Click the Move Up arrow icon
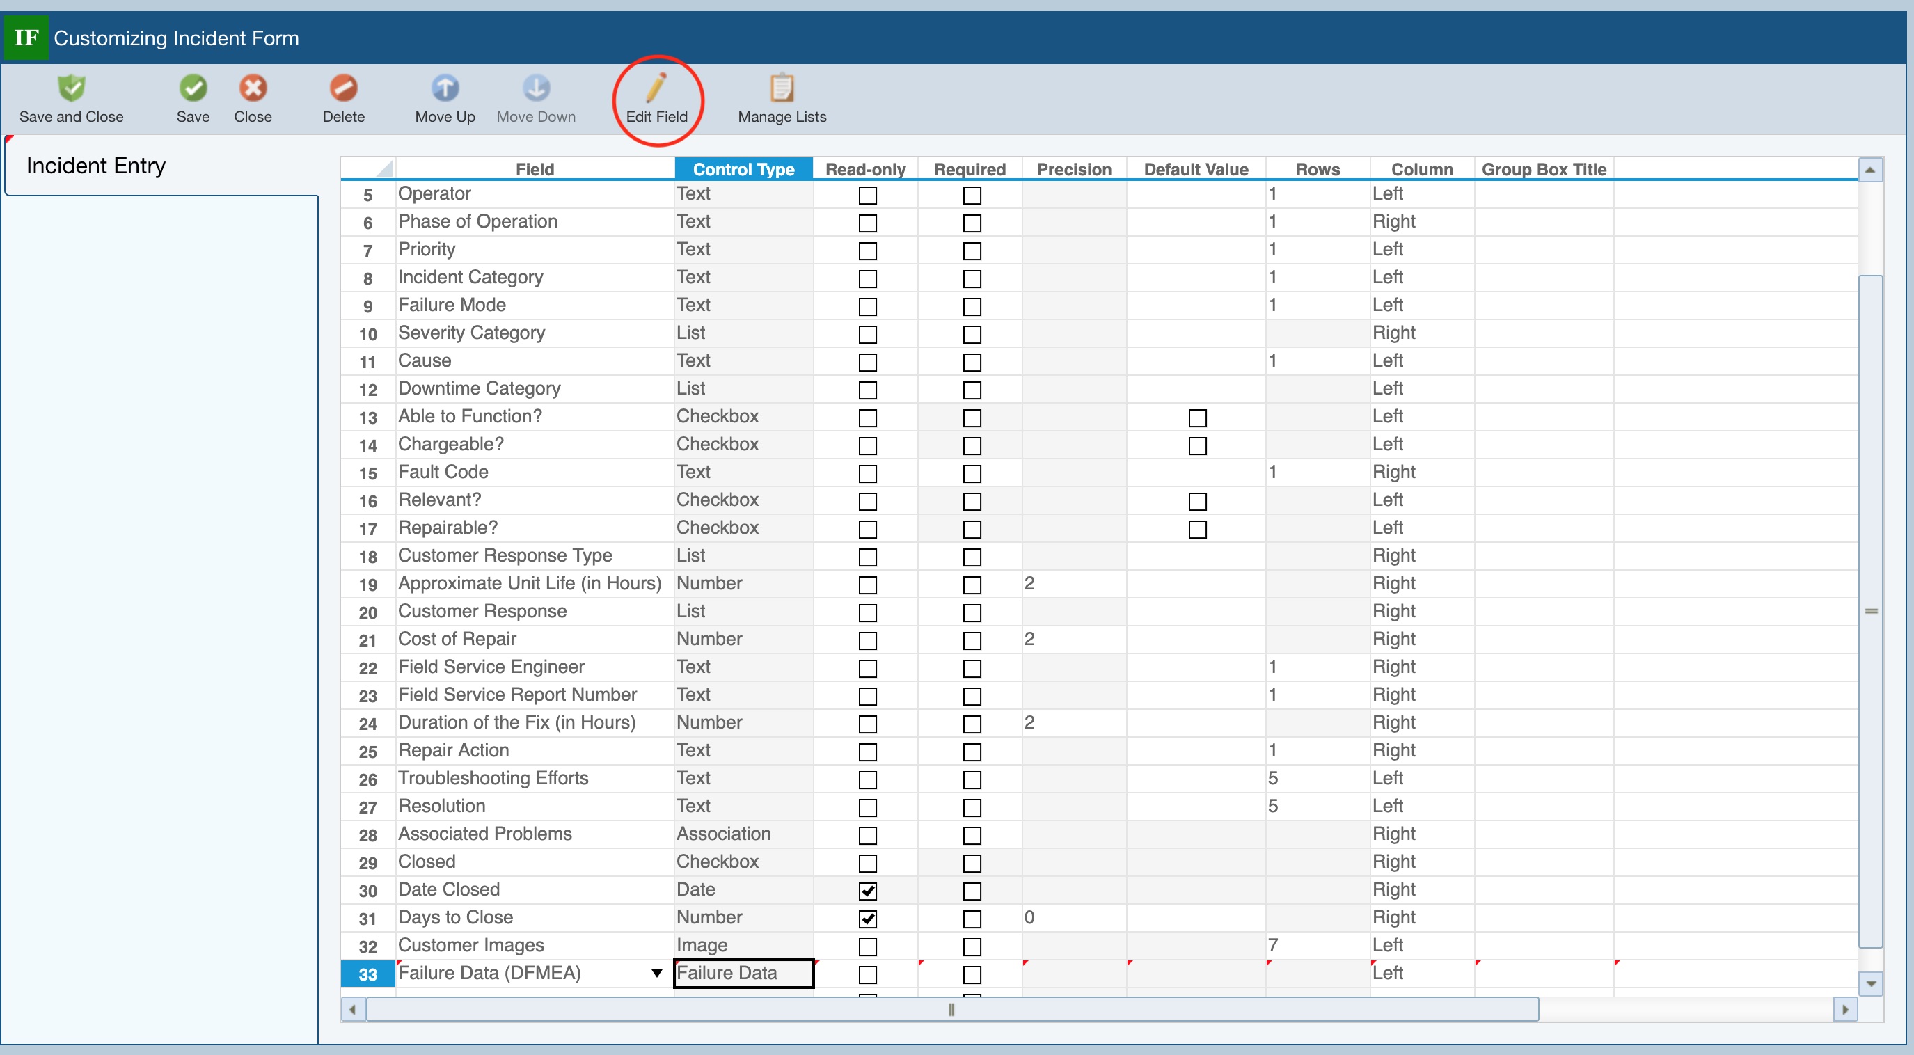The height and width of the screenshot is (1055, 1914). point(444,88)
